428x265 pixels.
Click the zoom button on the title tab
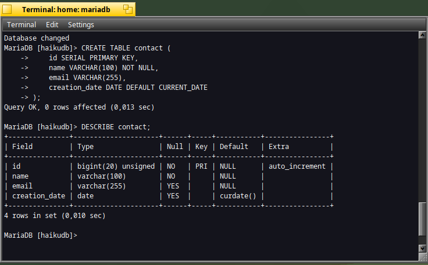[x=128, y=9]
